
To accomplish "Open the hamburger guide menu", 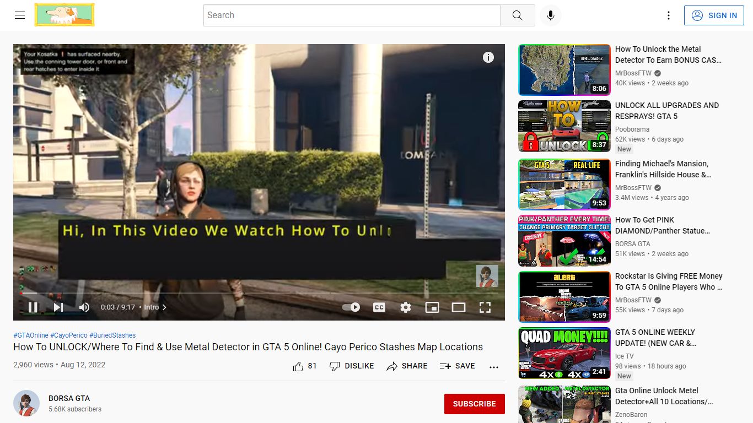I will 20,15.
